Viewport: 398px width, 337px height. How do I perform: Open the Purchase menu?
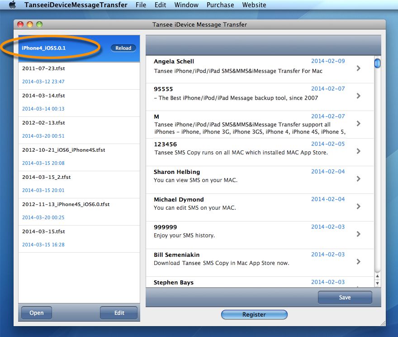coord(220,5)
